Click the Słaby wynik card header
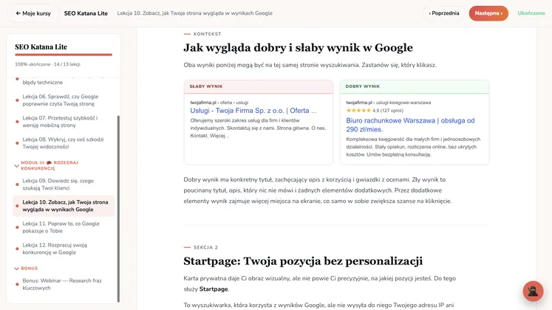 [x=259, y=86]
